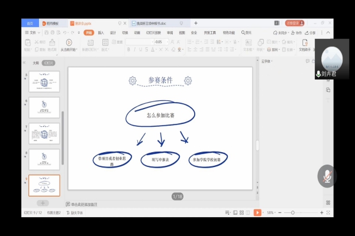
Task: Select the slide 5 thumbnail
Action: click(44, 81)
